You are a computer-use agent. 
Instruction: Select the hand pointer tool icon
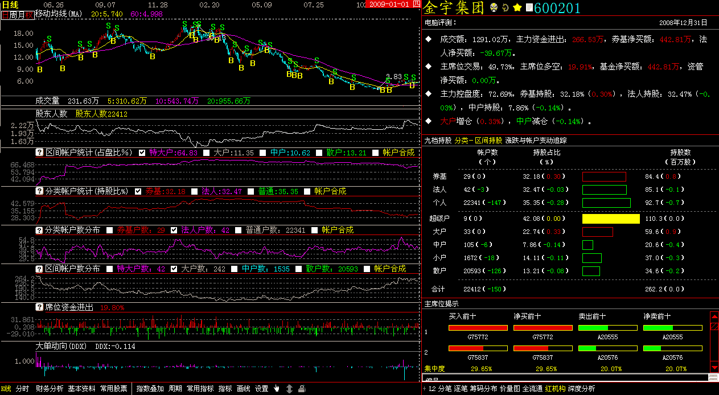[277, 389]
